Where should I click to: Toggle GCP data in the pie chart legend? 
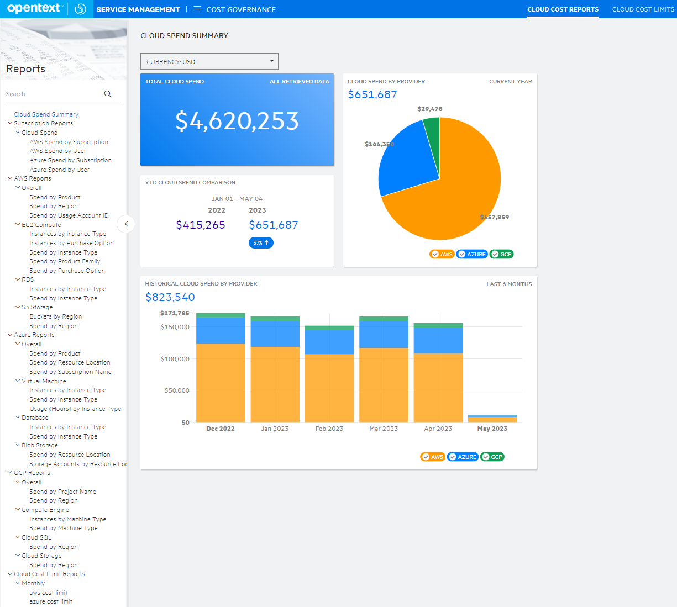point(501,254)
